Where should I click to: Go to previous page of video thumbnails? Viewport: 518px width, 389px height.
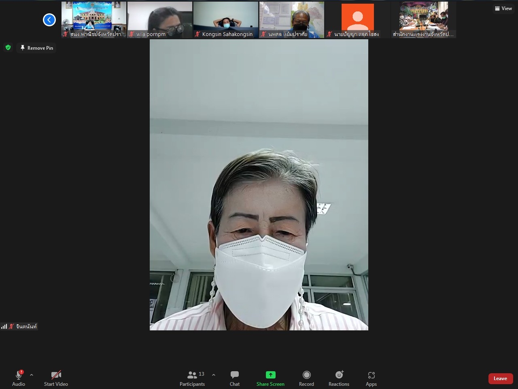[49, 19]
